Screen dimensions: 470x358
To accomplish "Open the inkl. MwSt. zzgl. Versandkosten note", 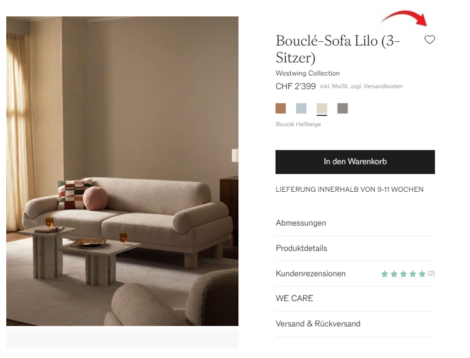I will click(361, 86).
